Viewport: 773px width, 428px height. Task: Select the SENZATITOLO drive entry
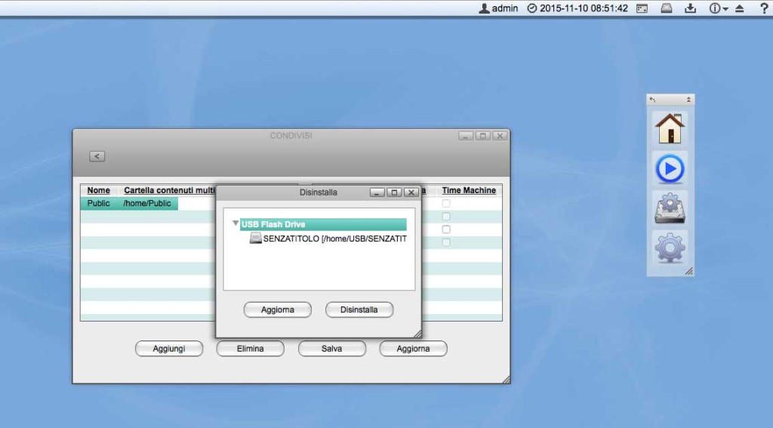pos(329,239)
